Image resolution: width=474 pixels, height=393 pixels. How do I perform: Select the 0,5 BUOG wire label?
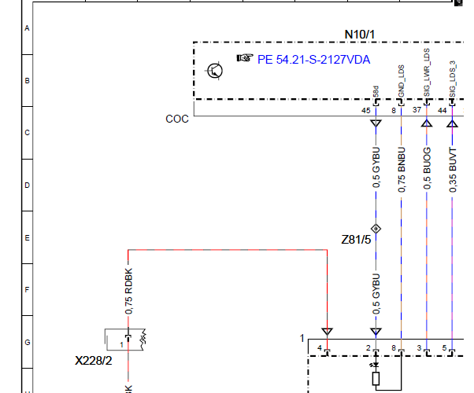427,168
